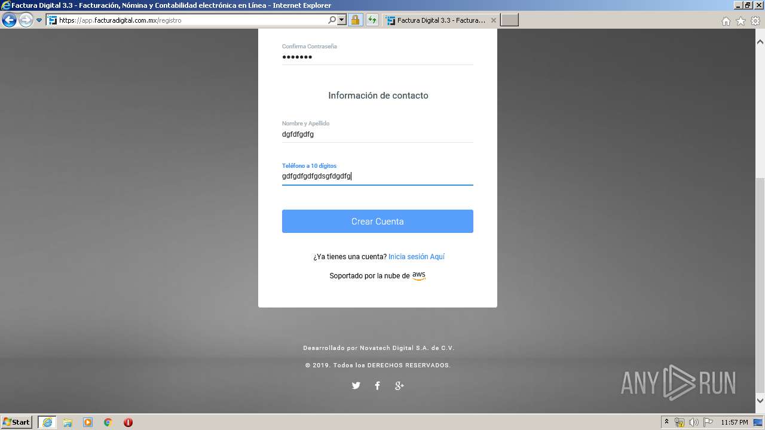
Task: Open the Twitter social icon
Action: (x=356, y=386)
